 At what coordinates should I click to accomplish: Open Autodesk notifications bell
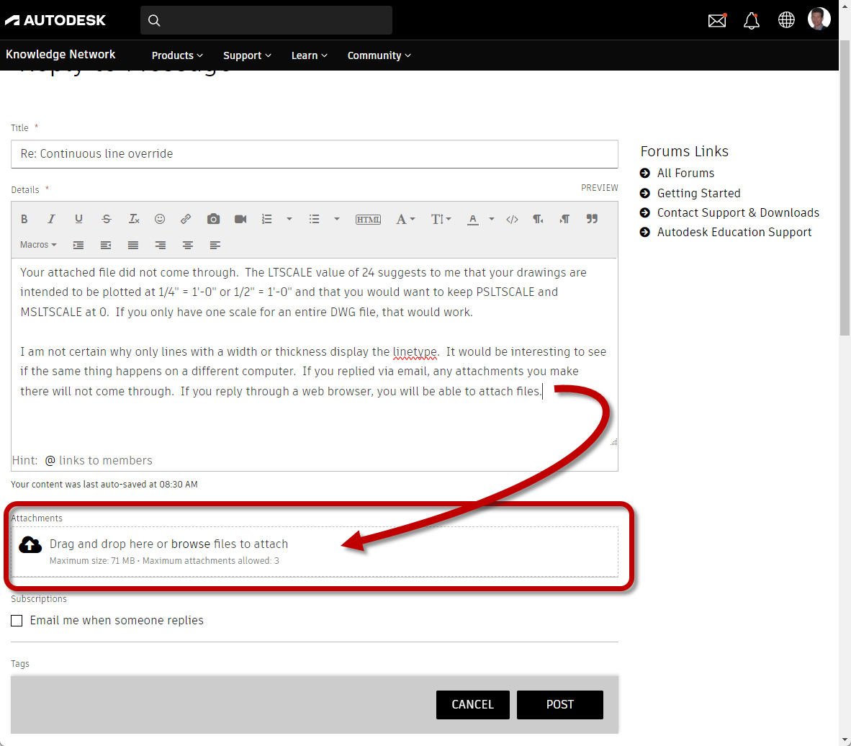(x=752, y=19)
